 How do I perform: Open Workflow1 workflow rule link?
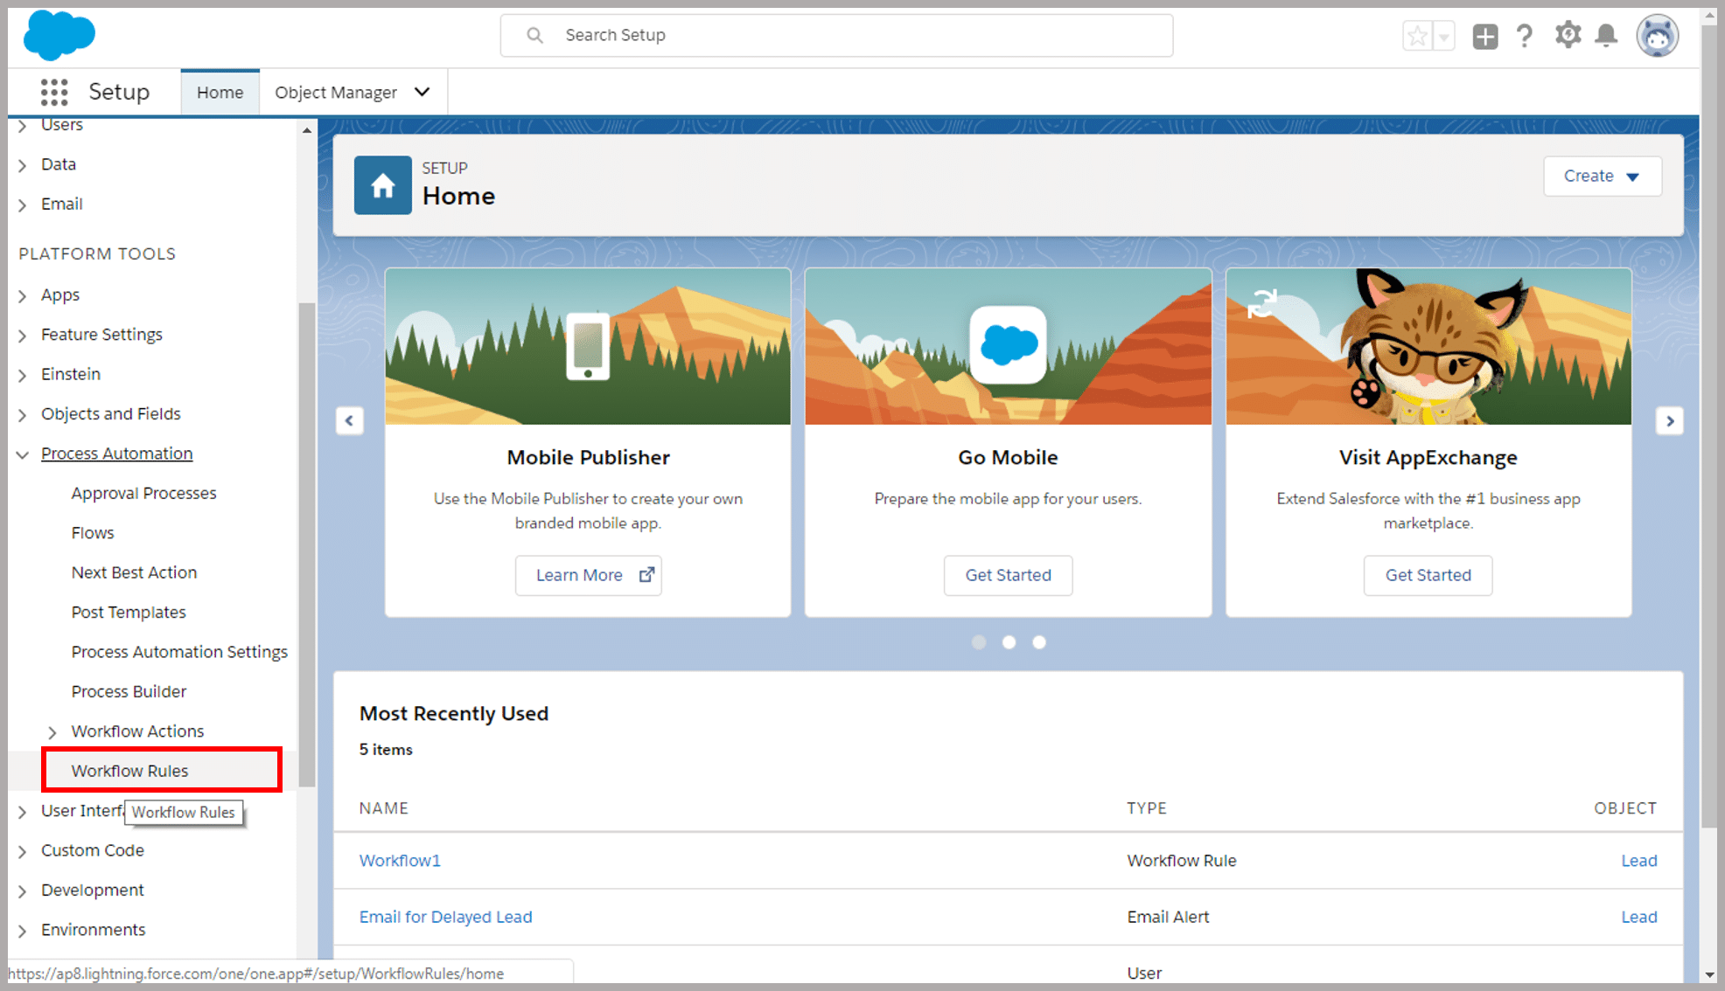click(399, 860)
